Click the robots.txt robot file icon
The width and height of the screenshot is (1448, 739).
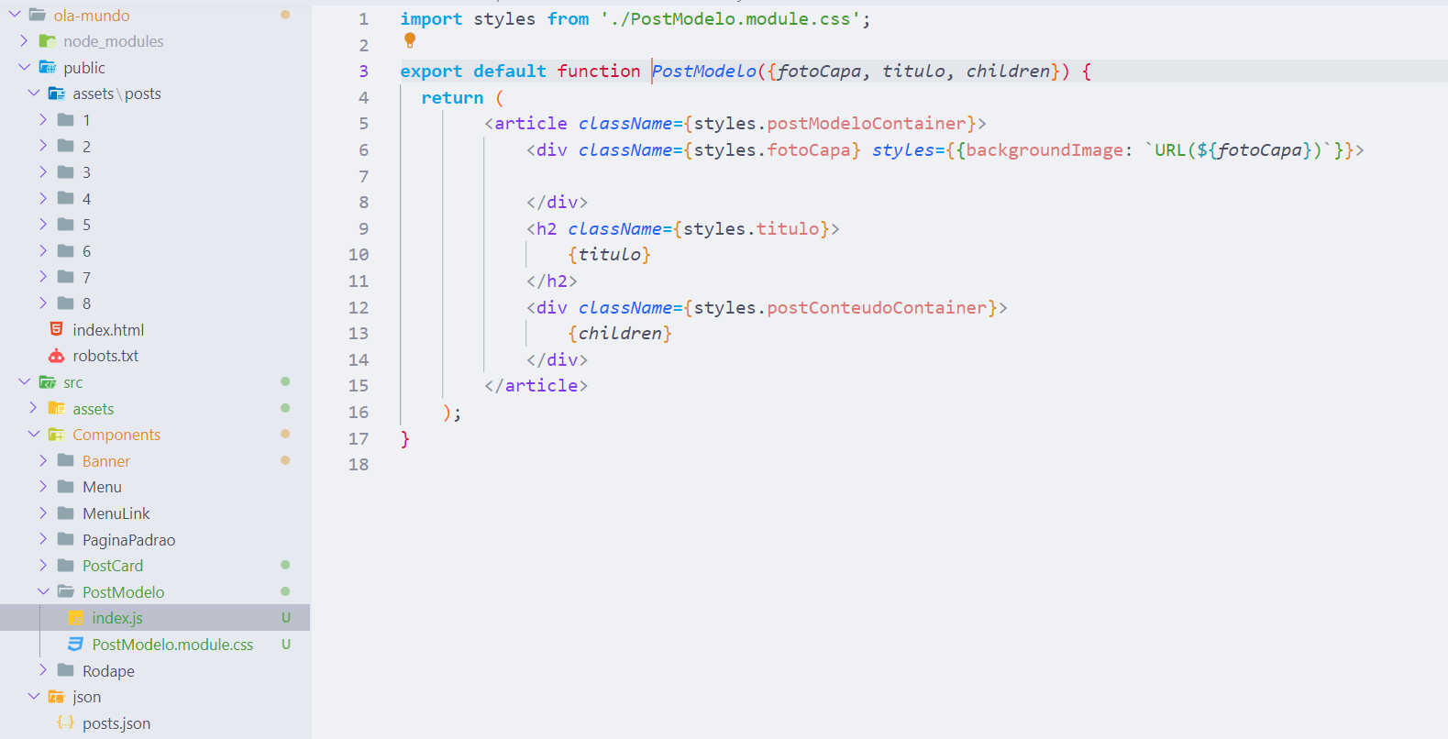pos(56,356)
